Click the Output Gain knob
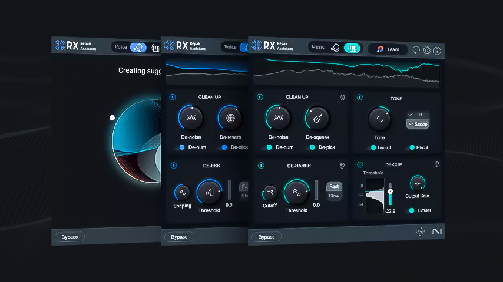 tap(418, 183)
